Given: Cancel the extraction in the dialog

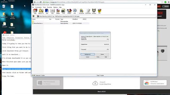Looking at the screenshot, I should 88,57.
